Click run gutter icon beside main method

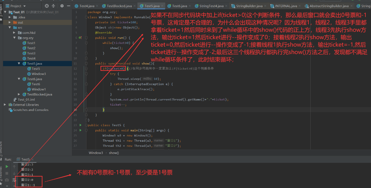[x=80, y=131]
